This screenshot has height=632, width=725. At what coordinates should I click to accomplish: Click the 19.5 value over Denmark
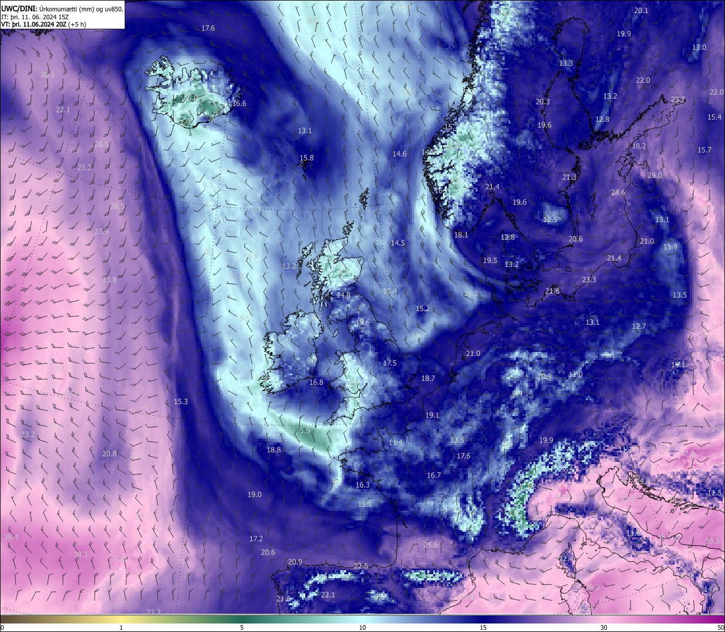490,261
